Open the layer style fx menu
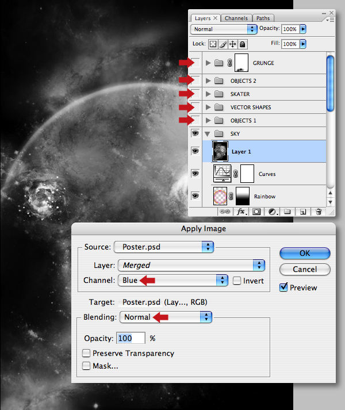 coord(241,212)
